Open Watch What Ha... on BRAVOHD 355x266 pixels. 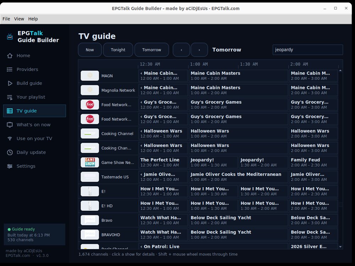pyautogui.click(x=163, y=234)
